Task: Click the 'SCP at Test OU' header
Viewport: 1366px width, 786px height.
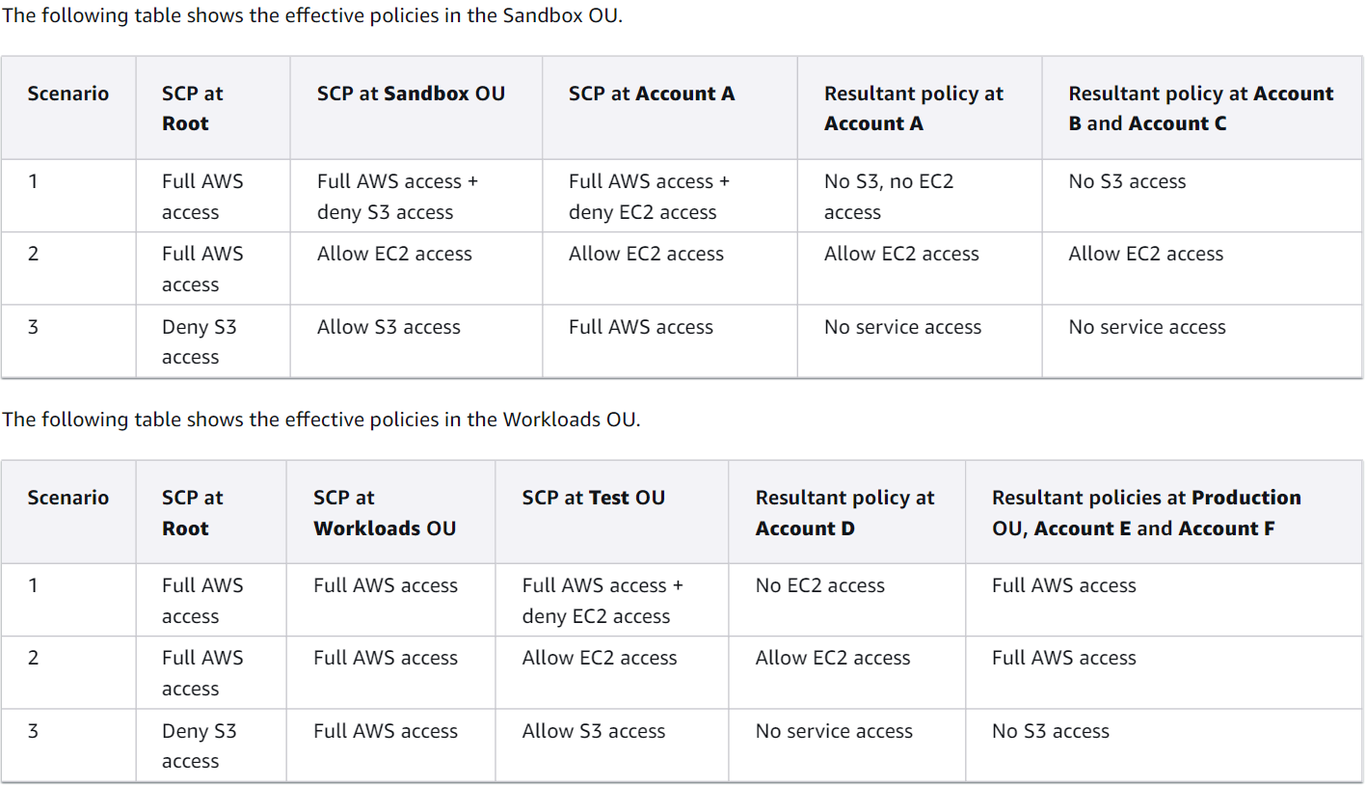Action: pyautogui.click(x=594, y=498)
